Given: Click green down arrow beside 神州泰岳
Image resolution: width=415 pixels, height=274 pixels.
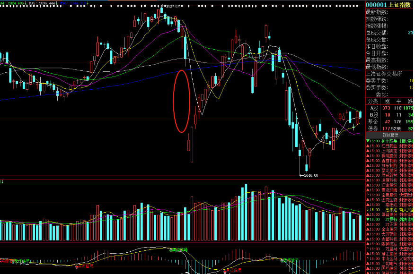Looking at the screenshot, I should pyautogui.click(x=368, y=141).
